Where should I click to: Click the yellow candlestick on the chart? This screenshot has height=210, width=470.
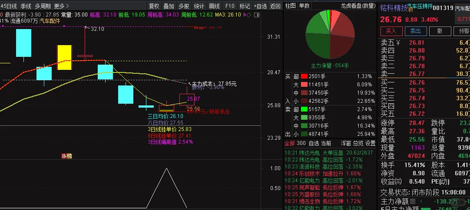64,58
